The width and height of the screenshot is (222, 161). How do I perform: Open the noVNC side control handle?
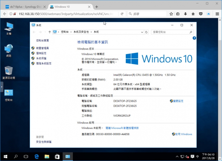pos(2,87)
